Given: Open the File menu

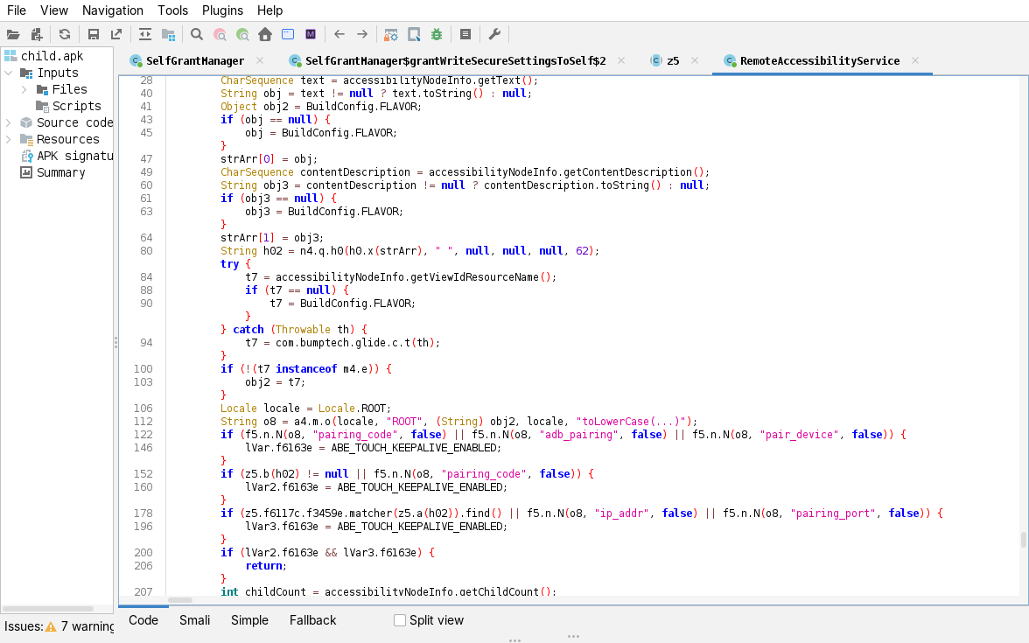Looking at the screenshot, I should click(17, 10).
